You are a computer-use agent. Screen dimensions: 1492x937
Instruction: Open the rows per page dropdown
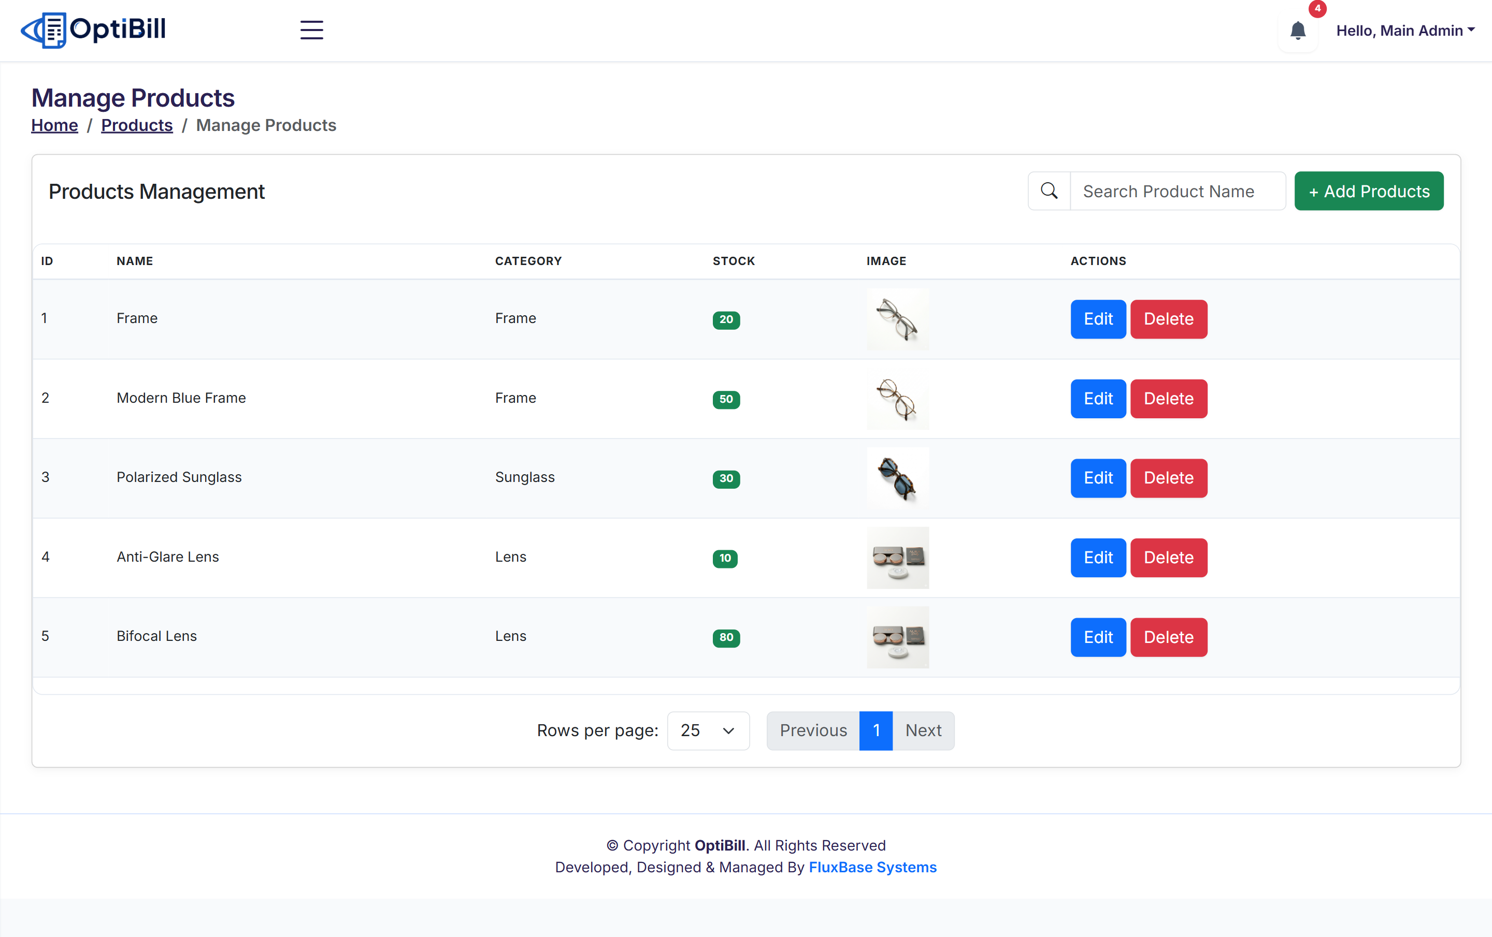click(x=708, y=730)
